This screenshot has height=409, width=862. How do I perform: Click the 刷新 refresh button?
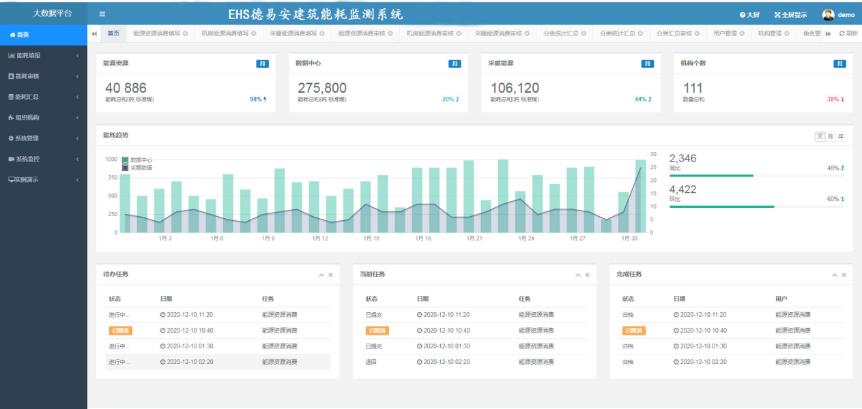848,33
